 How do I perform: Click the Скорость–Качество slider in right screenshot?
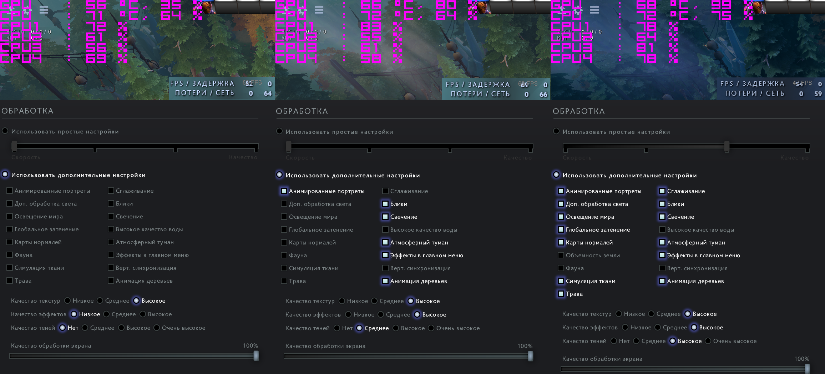click(x=687, y=147)
